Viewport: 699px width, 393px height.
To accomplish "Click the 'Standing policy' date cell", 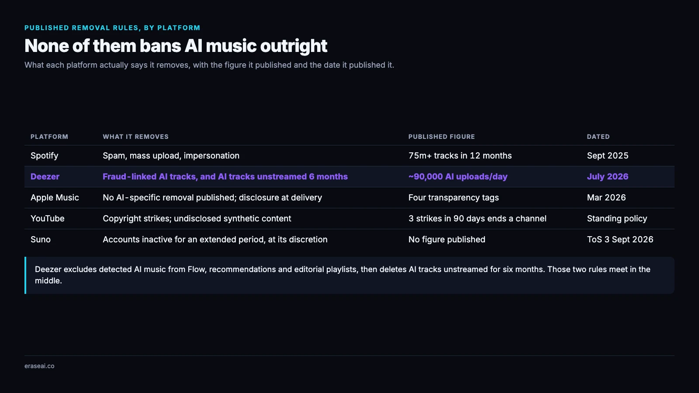I will click(617, 218).
